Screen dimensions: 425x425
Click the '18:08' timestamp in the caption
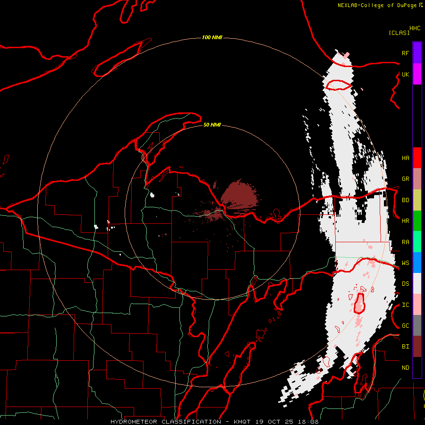click(x=308, y=422)
